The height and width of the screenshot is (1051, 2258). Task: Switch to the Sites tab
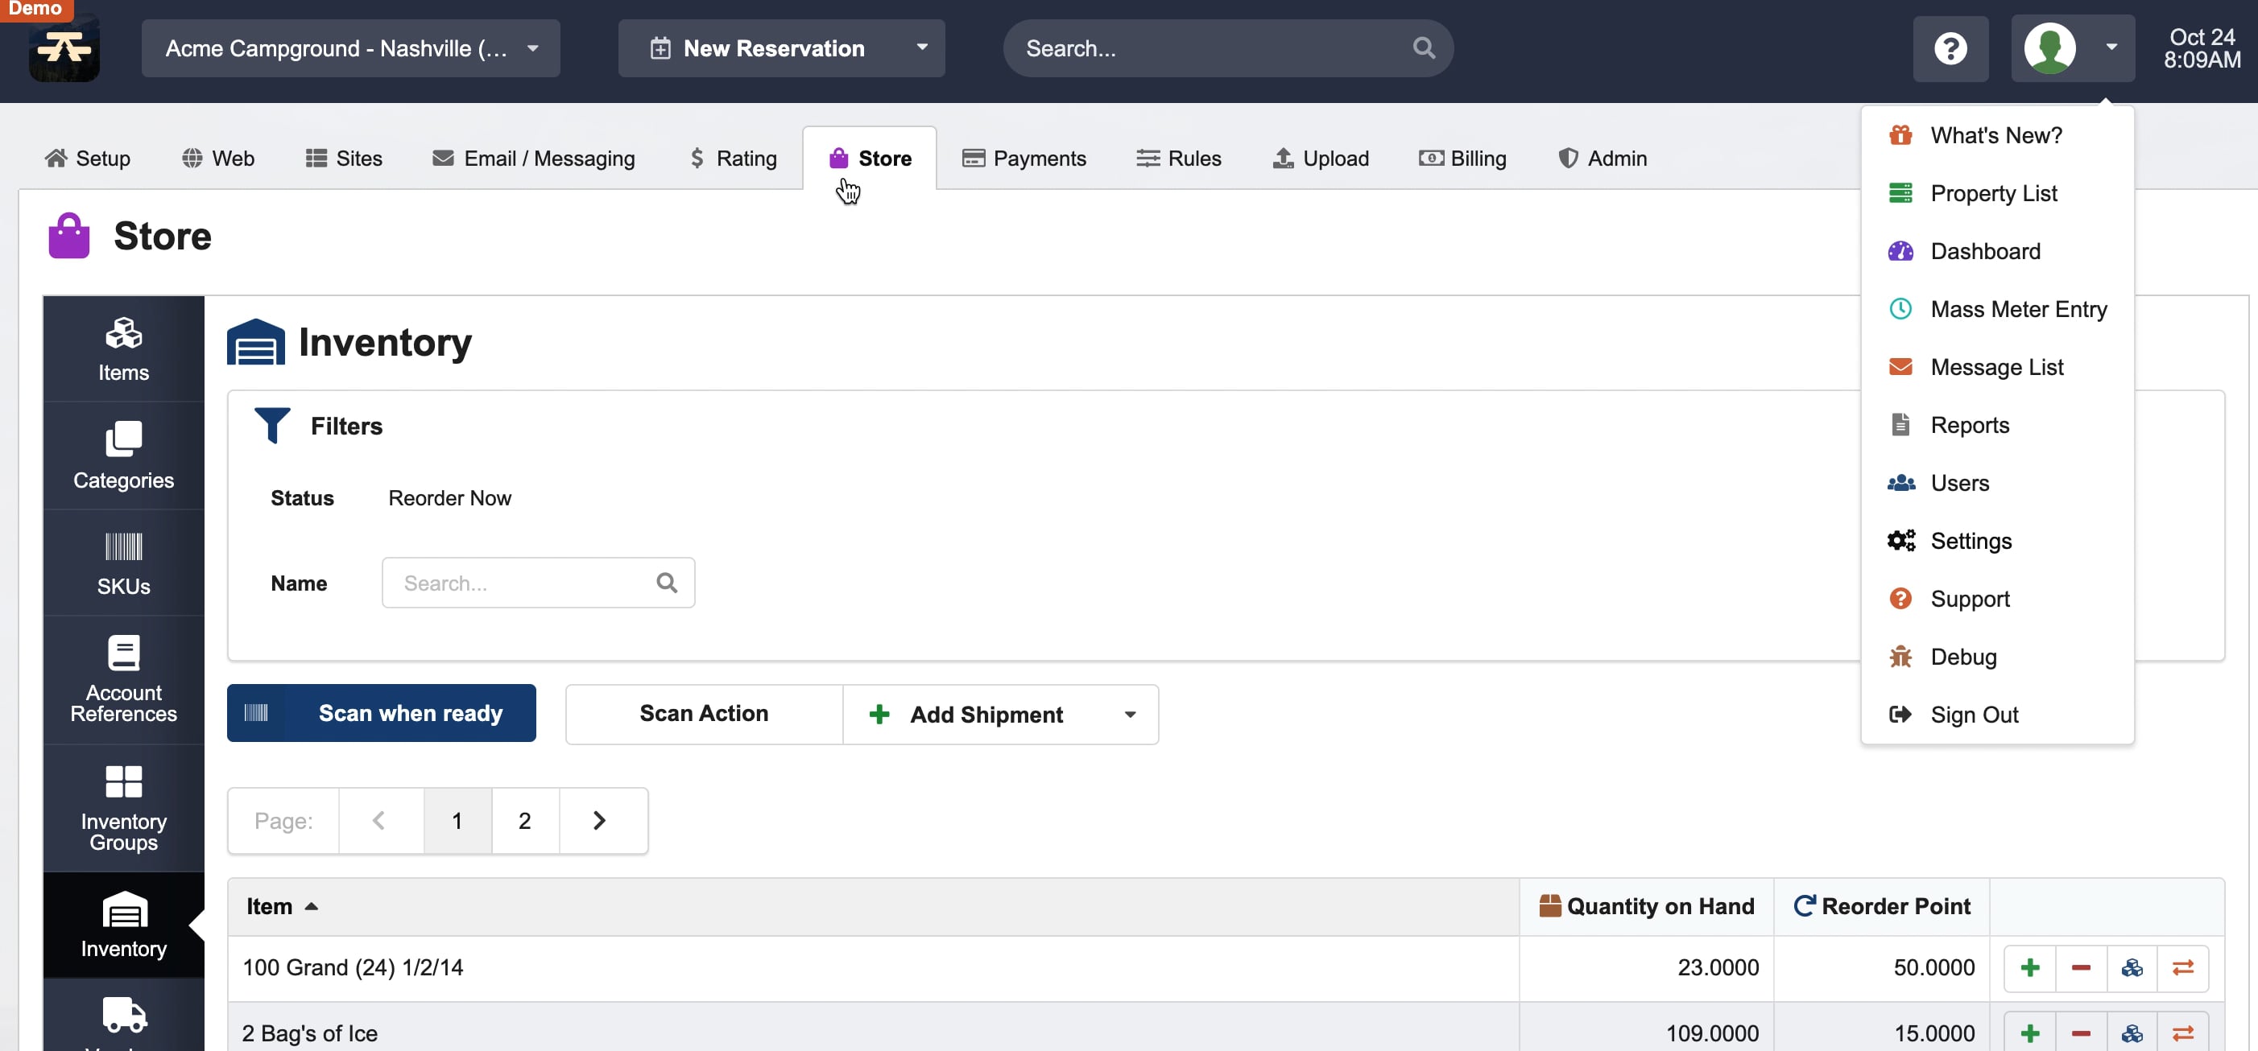point(344,159)
